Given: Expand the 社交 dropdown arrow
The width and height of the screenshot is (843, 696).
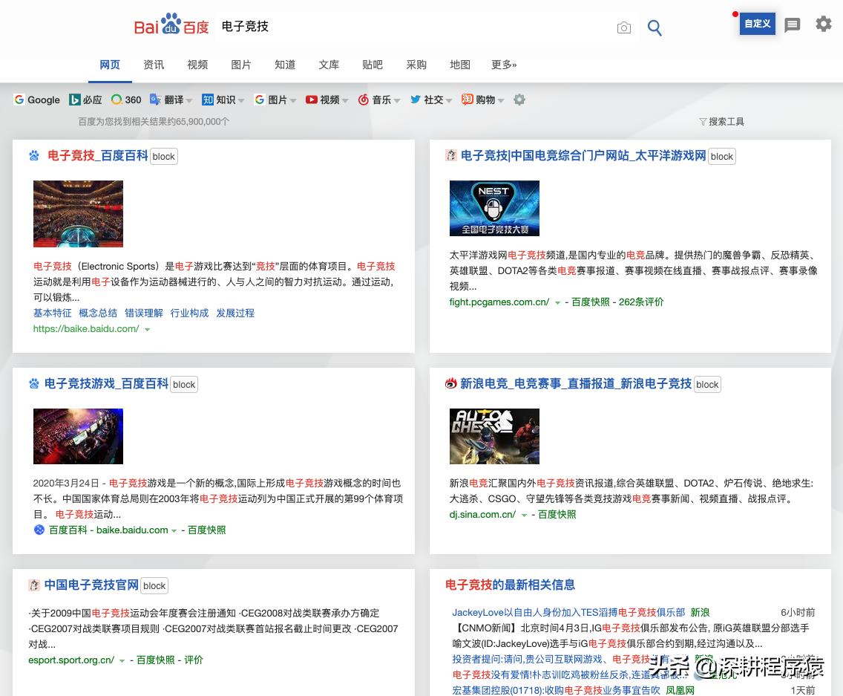Looking at the screenshot, I should coord(449,101).
